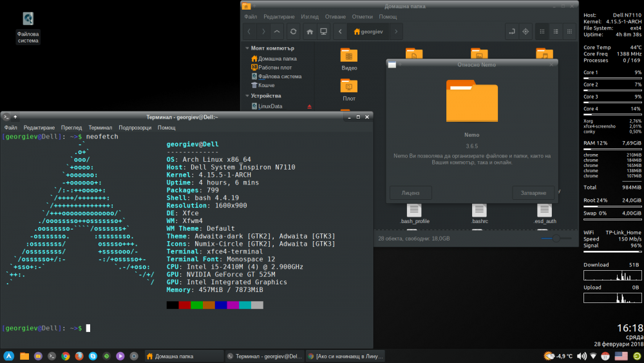Open the 'Видео' folder

click(349, 59)
